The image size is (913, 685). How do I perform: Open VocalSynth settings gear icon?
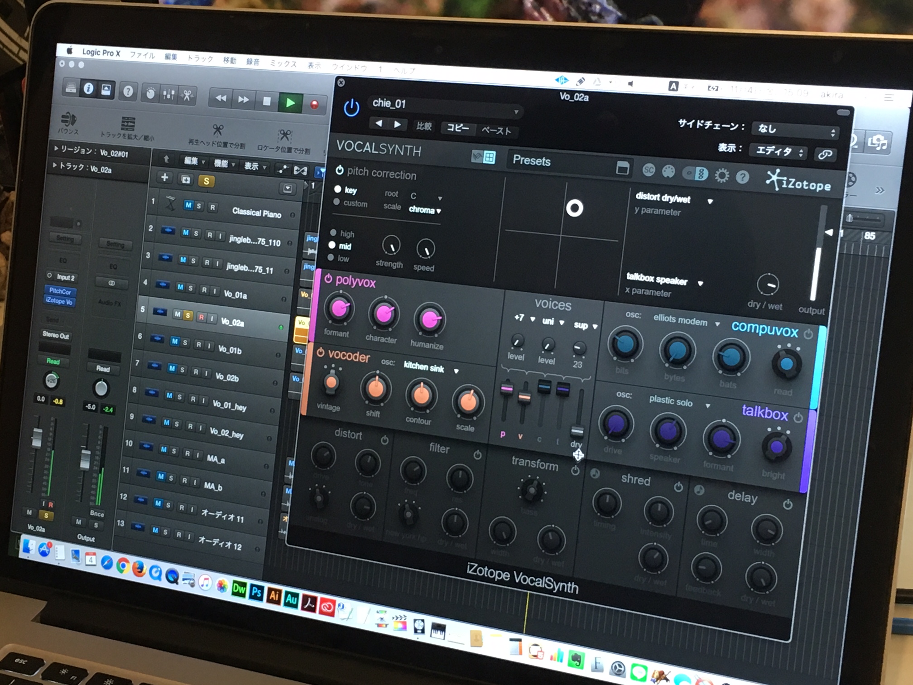tap(722, 175)
